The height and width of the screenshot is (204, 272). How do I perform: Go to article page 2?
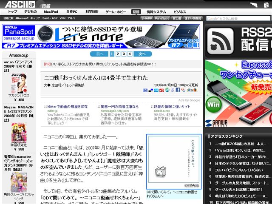pos(118,54)
